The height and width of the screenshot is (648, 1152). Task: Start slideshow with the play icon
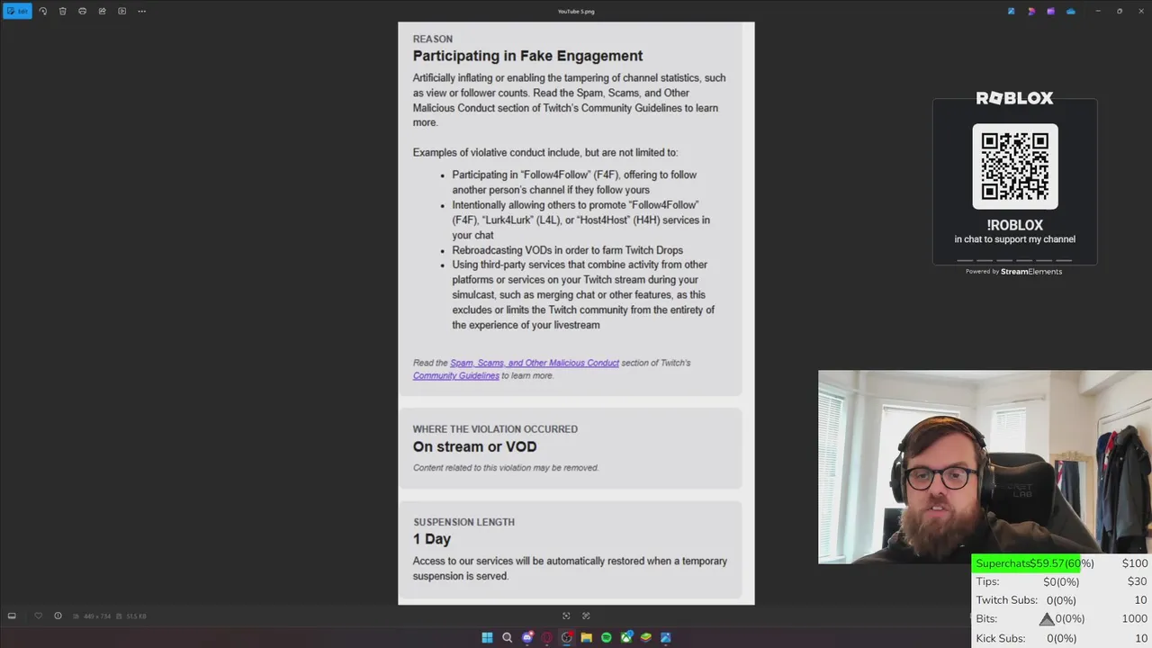(121, 11)
